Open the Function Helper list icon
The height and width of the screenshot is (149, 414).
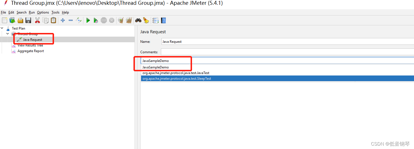point(155,20)
